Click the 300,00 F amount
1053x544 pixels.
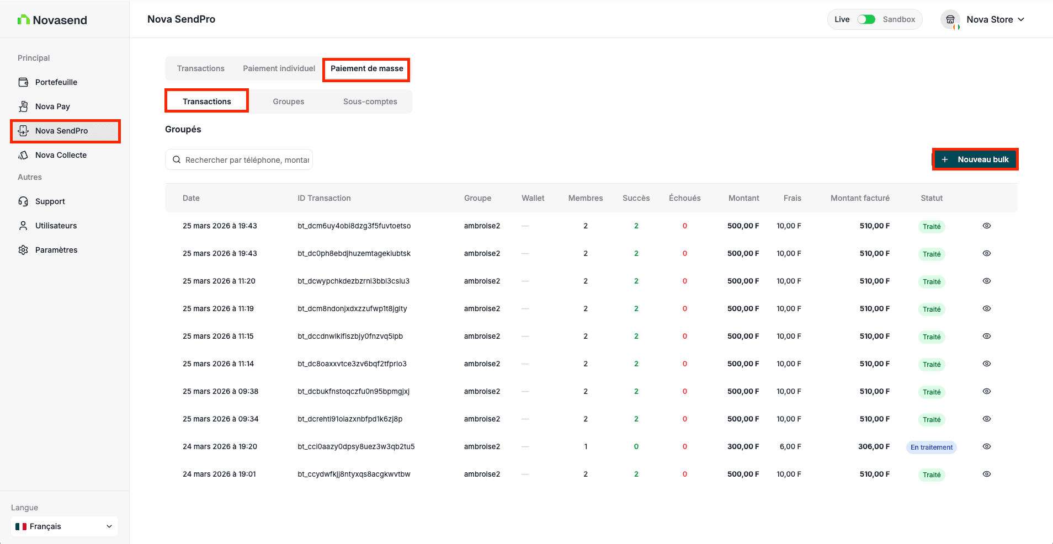743,446
